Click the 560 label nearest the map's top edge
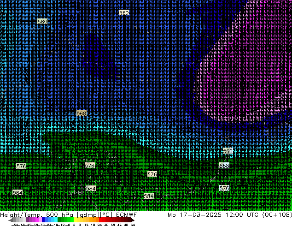 [x=124, y=12]
